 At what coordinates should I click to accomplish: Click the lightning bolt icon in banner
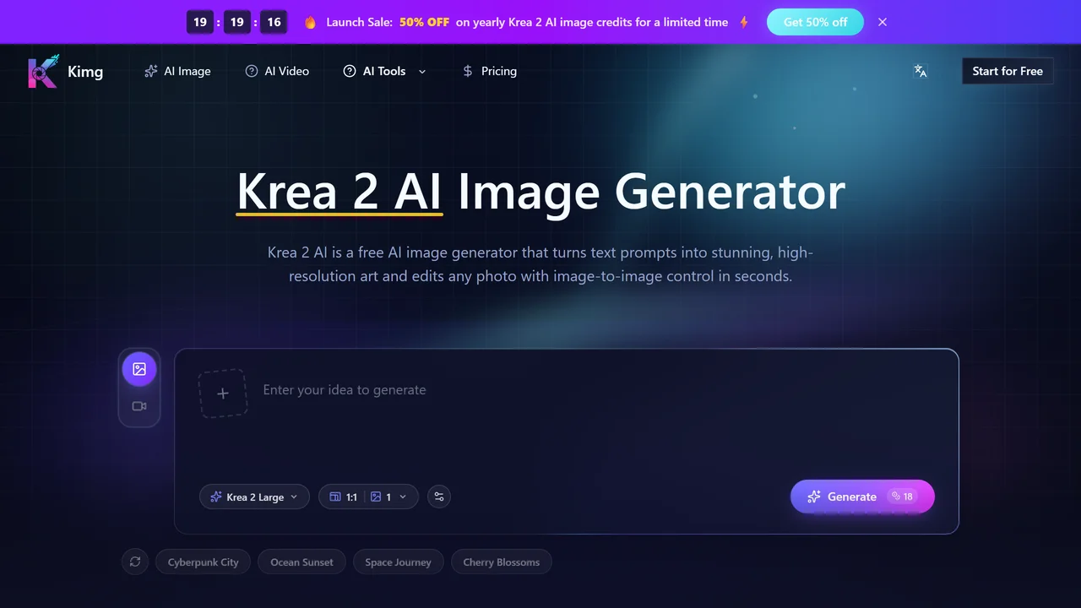[744, 22]
